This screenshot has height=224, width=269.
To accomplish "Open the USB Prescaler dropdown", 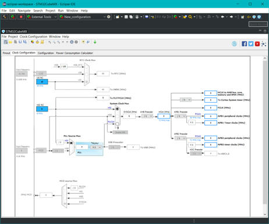I will coord(114,147).
